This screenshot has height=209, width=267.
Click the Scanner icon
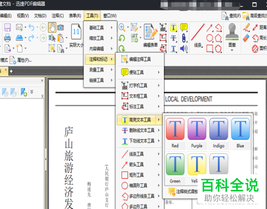[x=19, y=38]
